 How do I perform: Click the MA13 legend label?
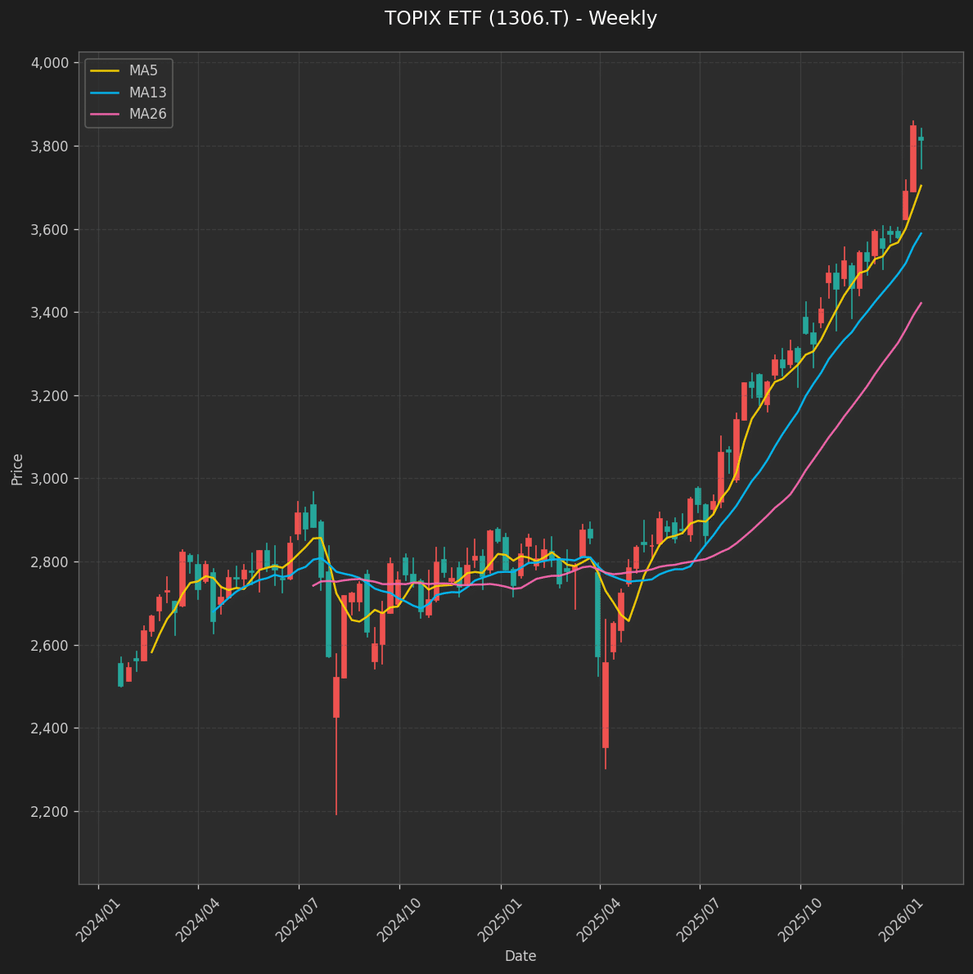(x=148, y=92)
